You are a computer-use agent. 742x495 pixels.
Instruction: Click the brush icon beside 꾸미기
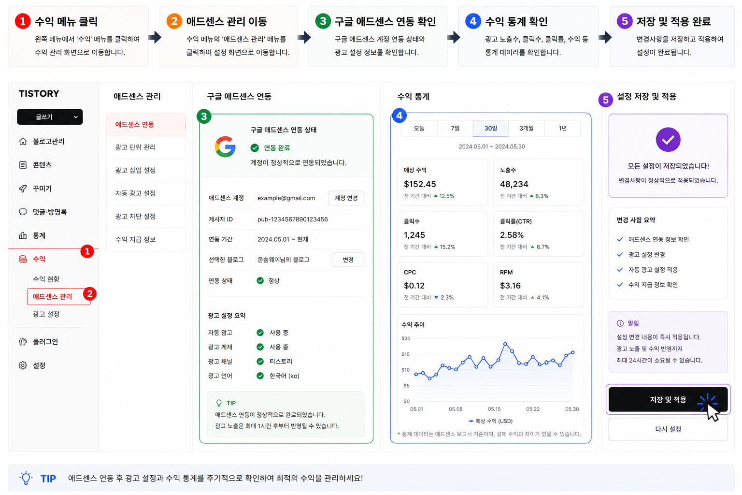coord(23,189)
